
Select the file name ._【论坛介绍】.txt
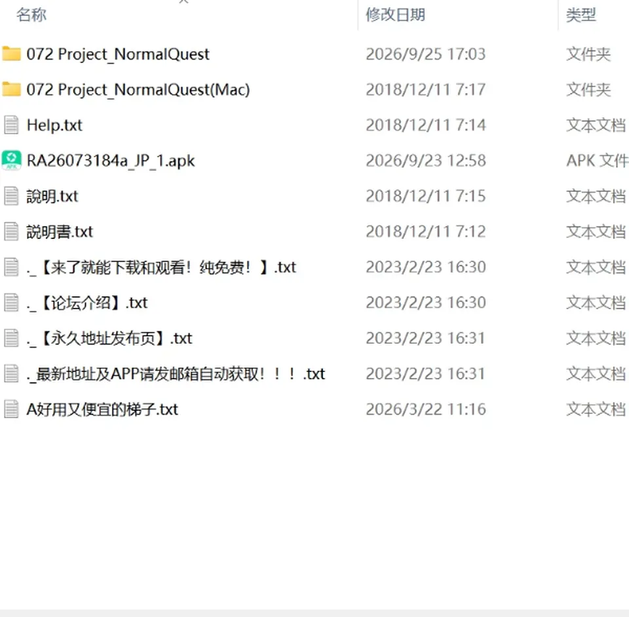[87, 303]
